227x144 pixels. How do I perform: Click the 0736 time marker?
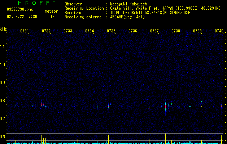pyautogui.click(x=133, y=31)
